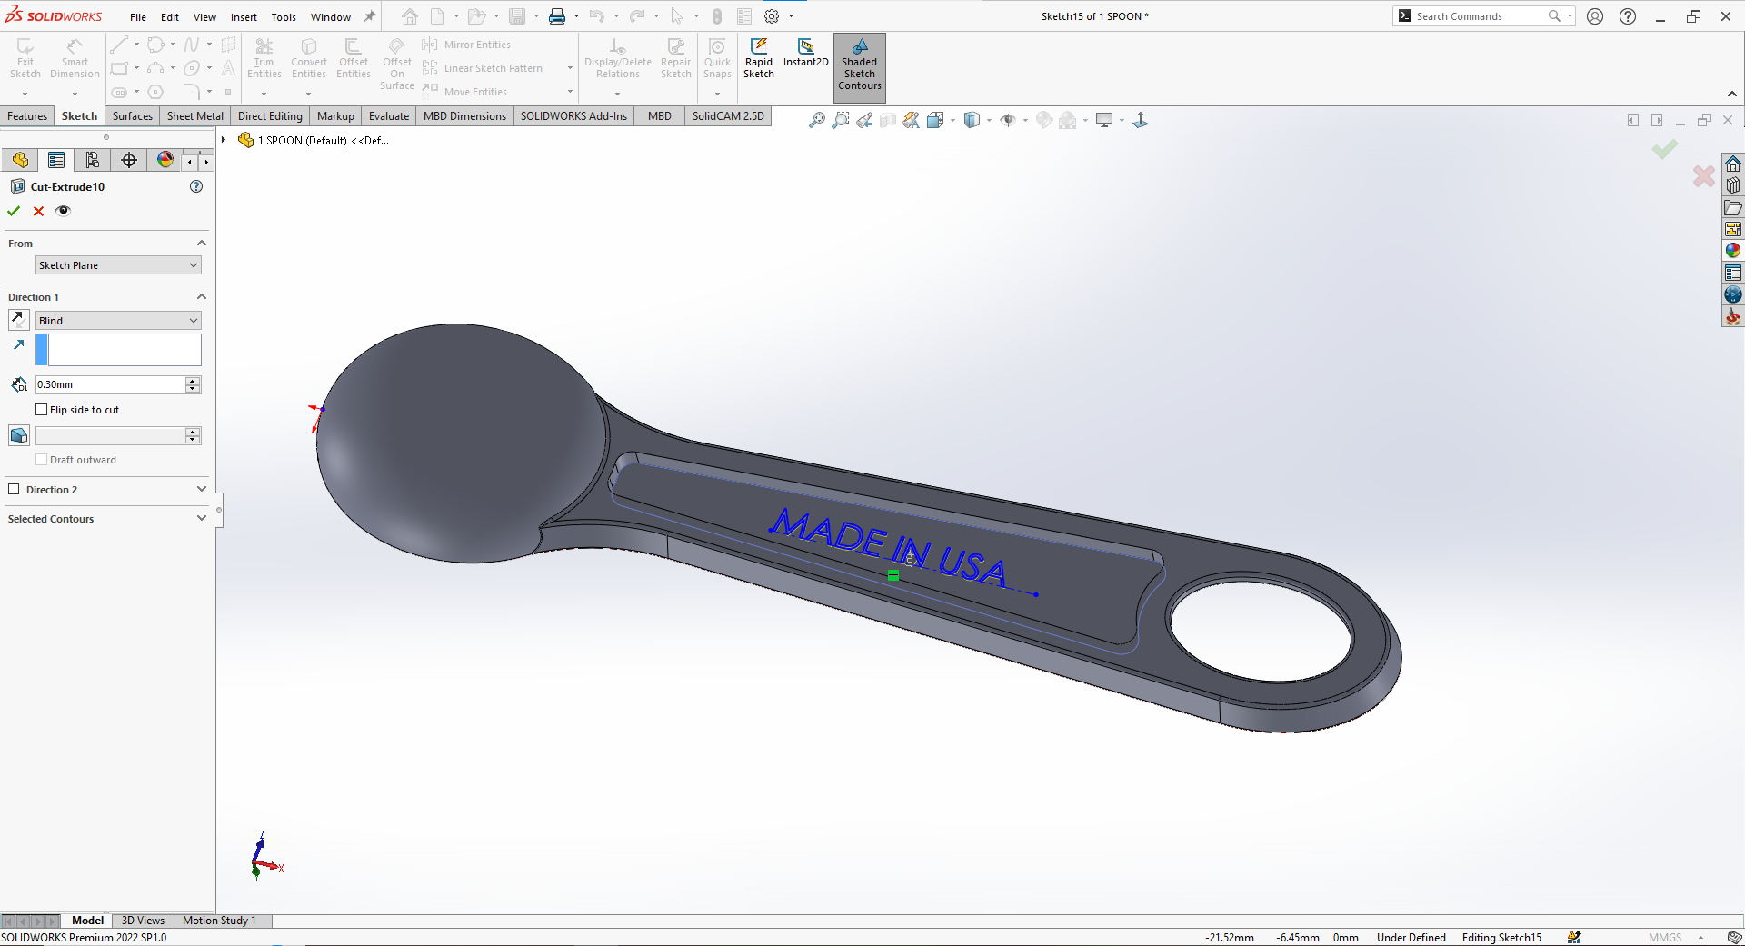
Task: Enable the Direction 2 checkbox
Action: click(x=14, y=489)
